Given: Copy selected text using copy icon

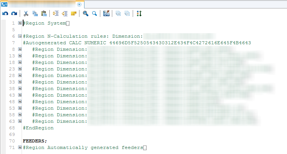Looking at the screenshot, I should coord(35,13).
